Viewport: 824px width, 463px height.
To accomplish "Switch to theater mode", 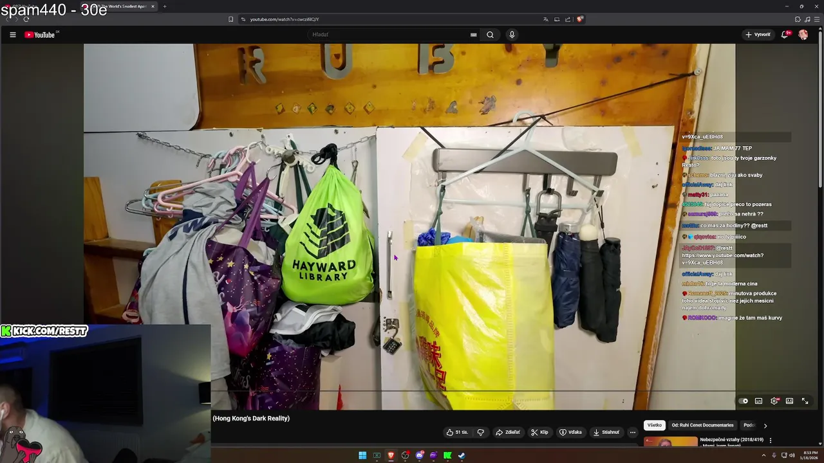I will [x=789, y=401].
